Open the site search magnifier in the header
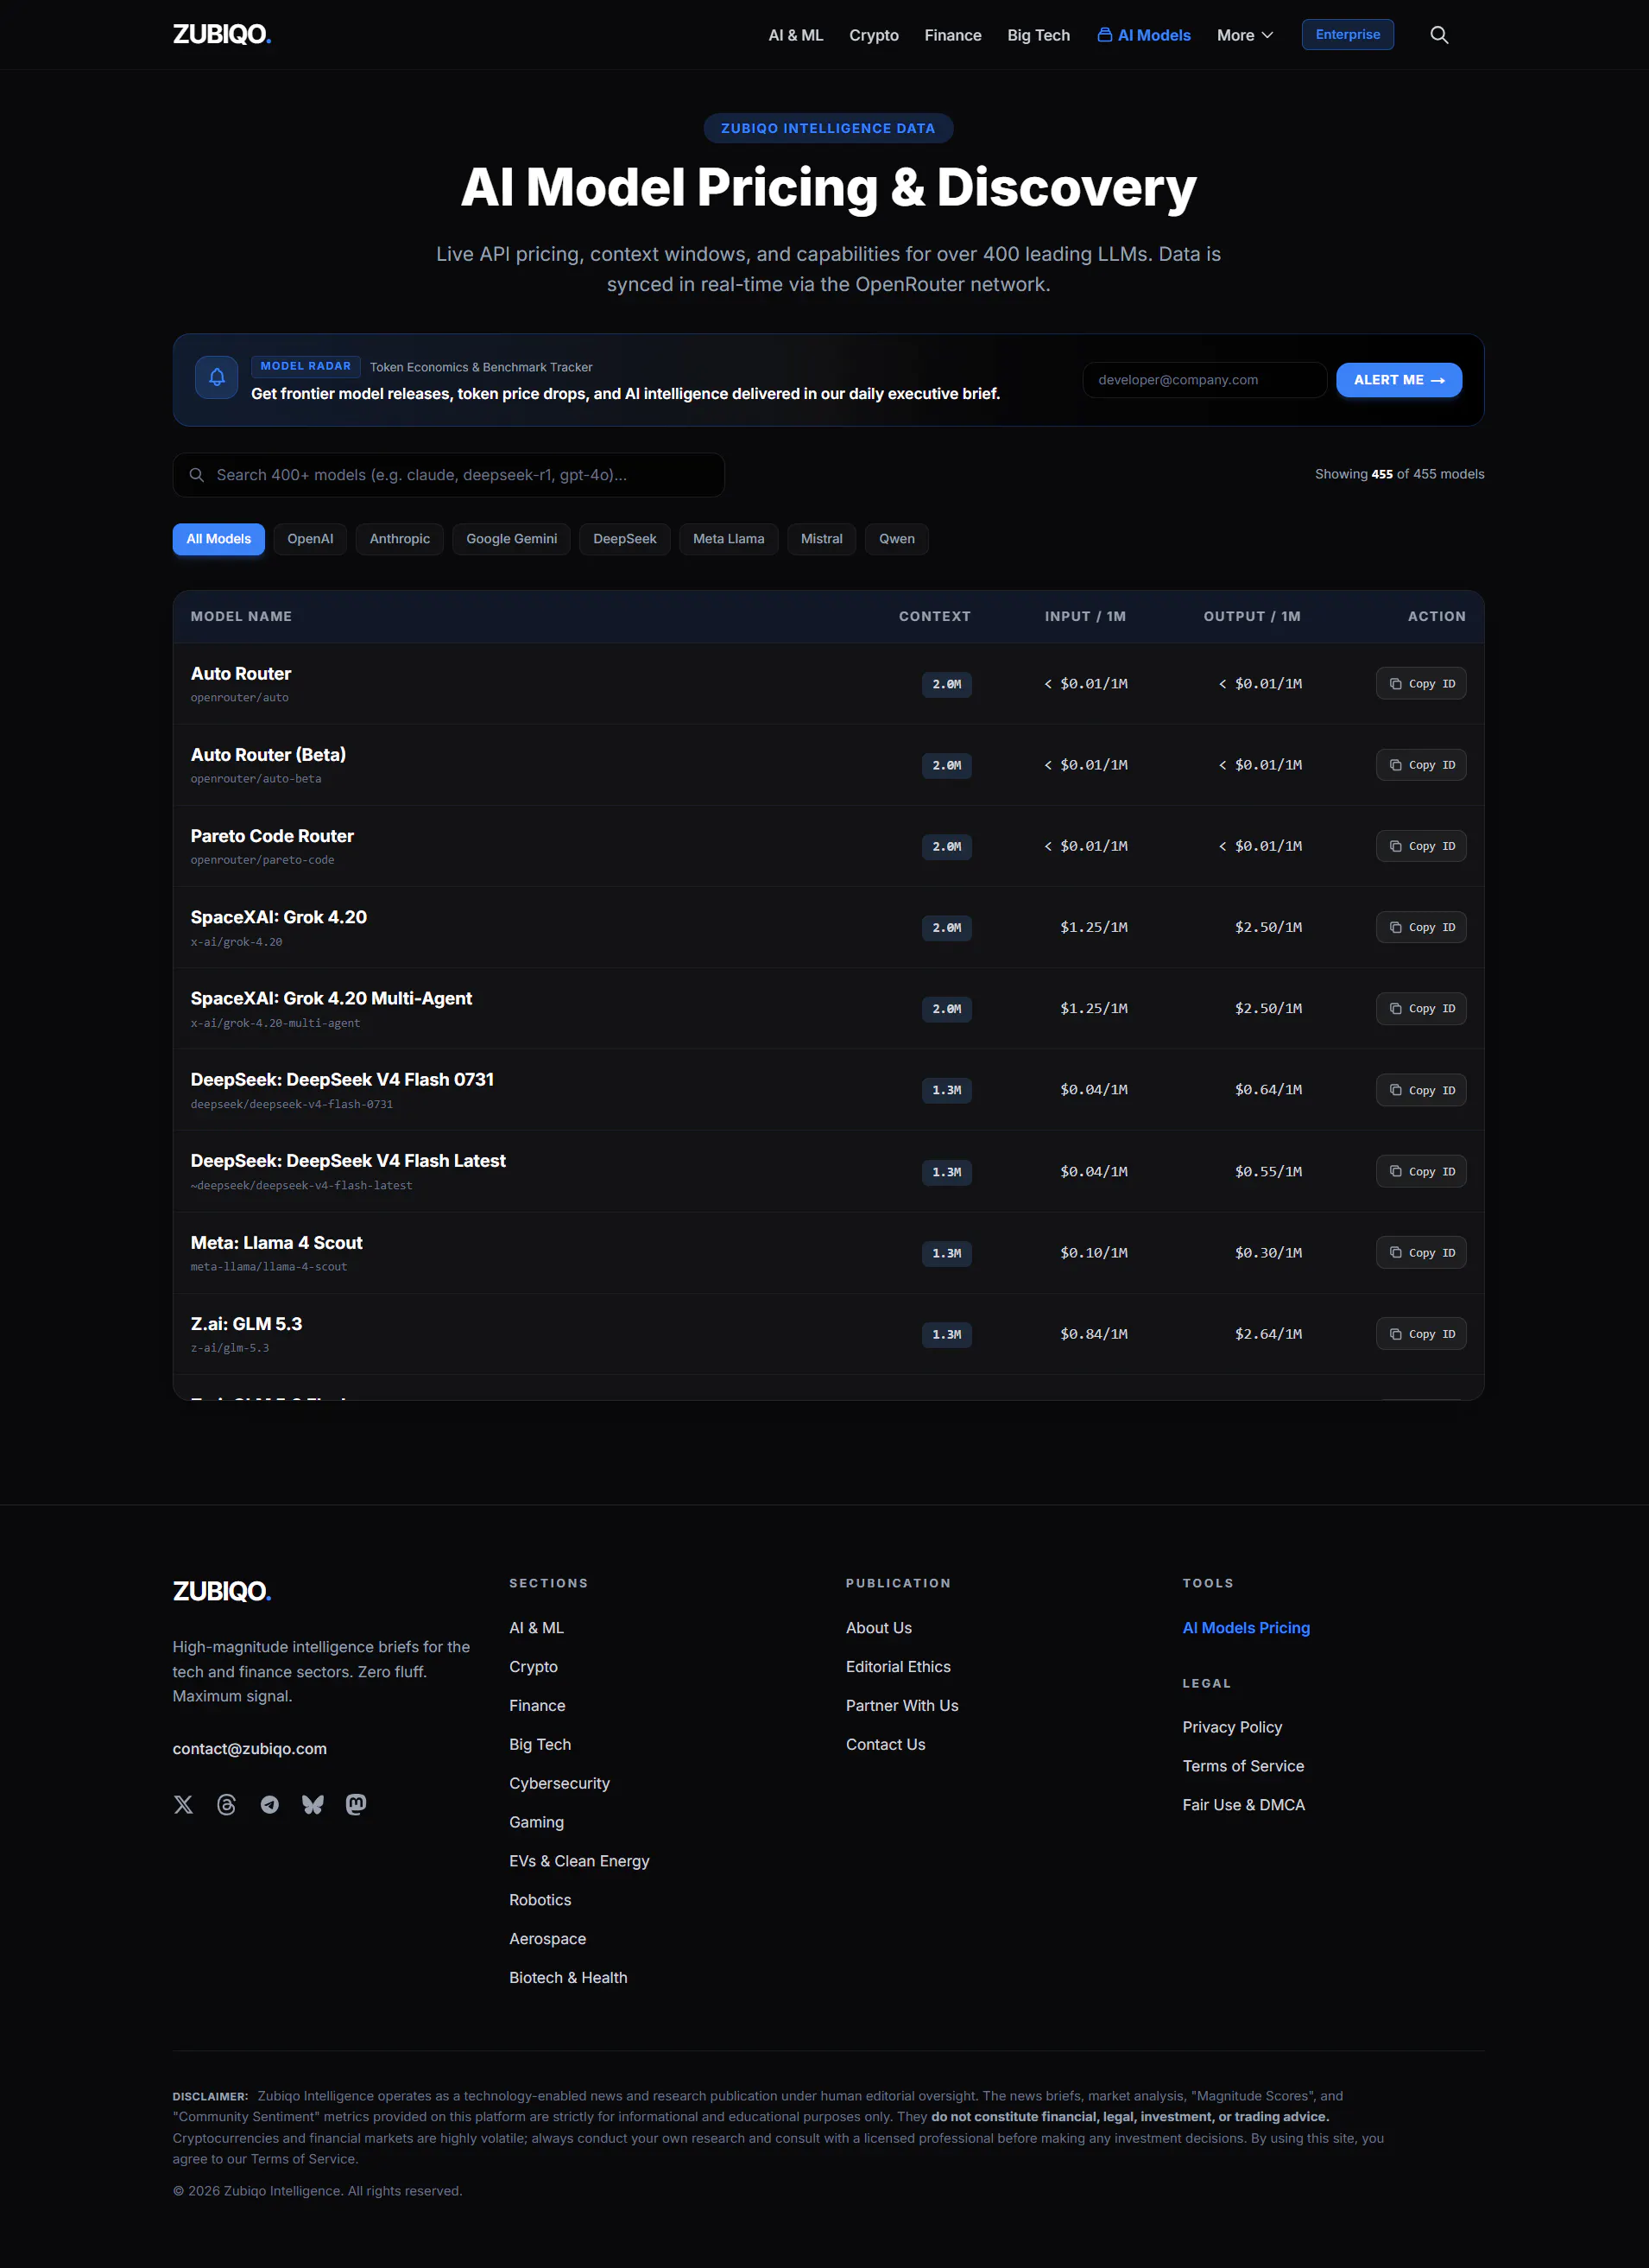Screen dimensions: 1649x2268 [1439, 35]
